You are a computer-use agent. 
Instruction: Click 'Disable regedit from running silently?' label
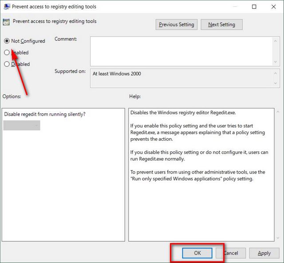[45, 114]
